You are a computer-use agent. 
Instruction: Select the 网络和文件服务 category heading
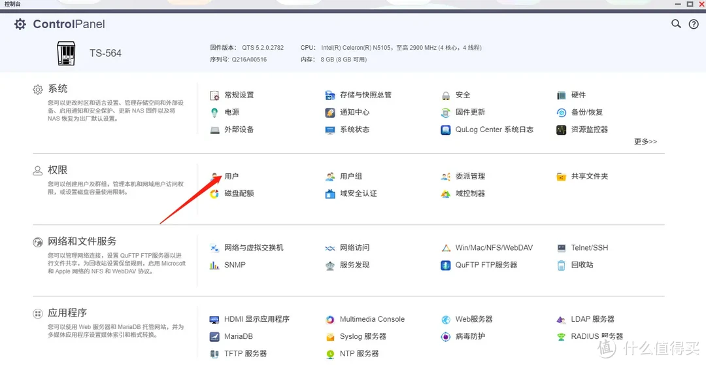click(x=82, y=241)
